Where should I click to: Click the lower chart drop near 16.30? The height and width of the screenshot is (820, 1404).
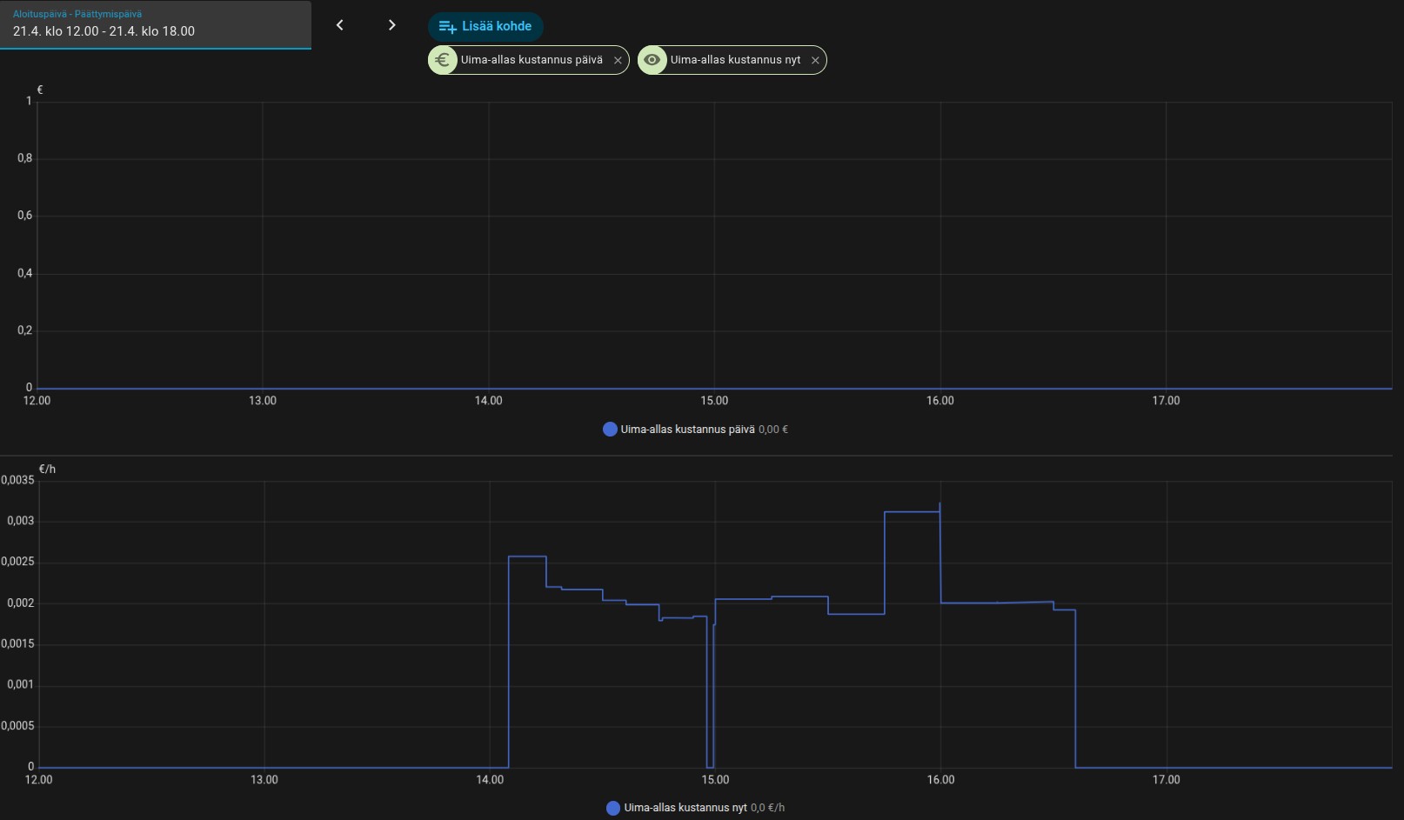[1075, 687]
